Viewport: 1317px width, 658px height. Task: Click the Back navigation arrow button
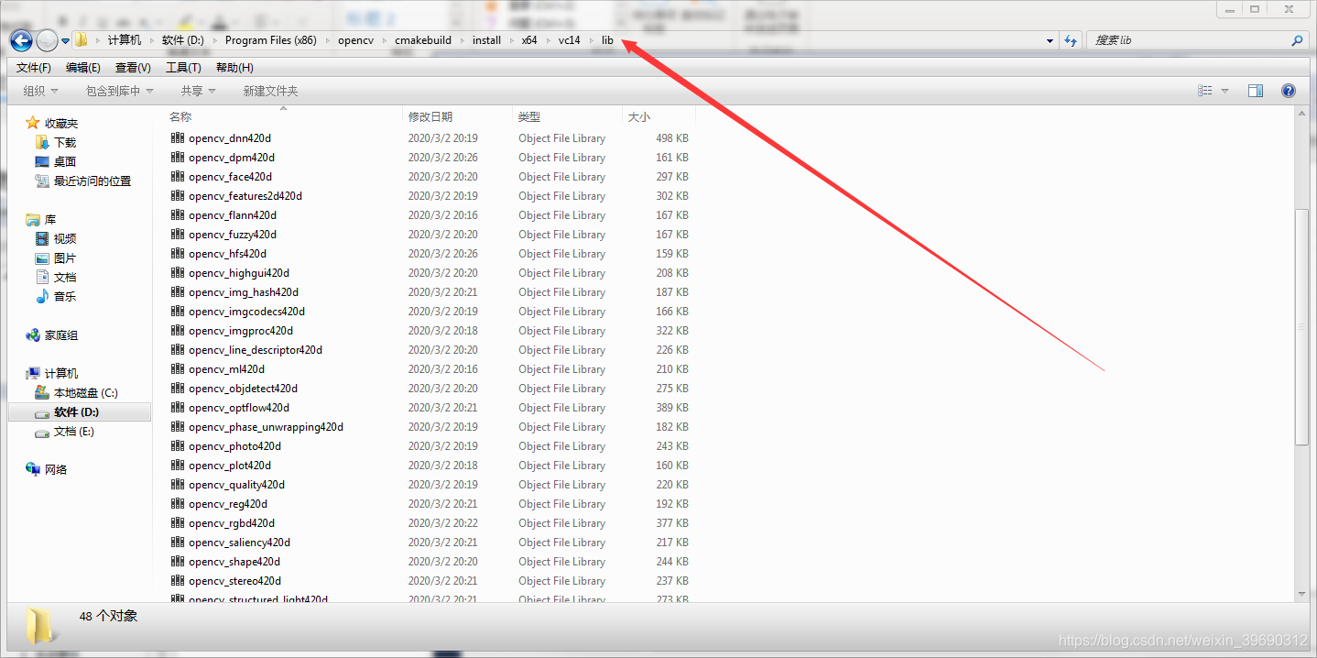[x=21, y=40]
